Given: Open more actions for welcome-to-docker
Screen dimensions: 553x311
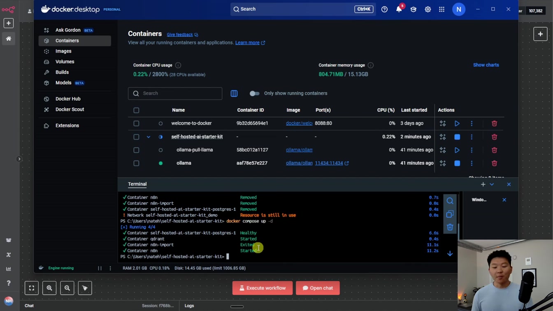Looking at the screenshot, I should point(472,123).
